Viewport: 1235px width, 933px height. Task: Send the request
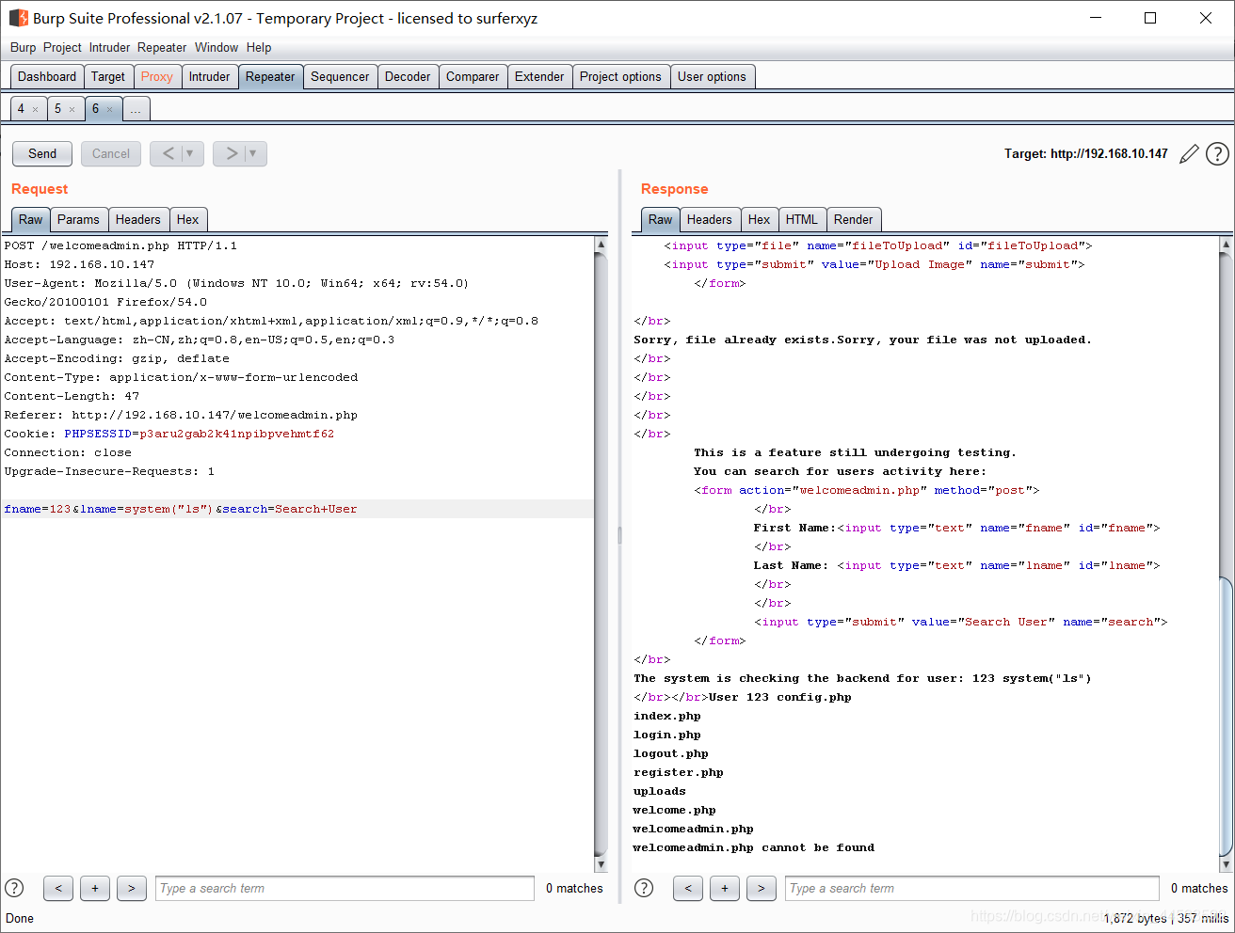42,153
